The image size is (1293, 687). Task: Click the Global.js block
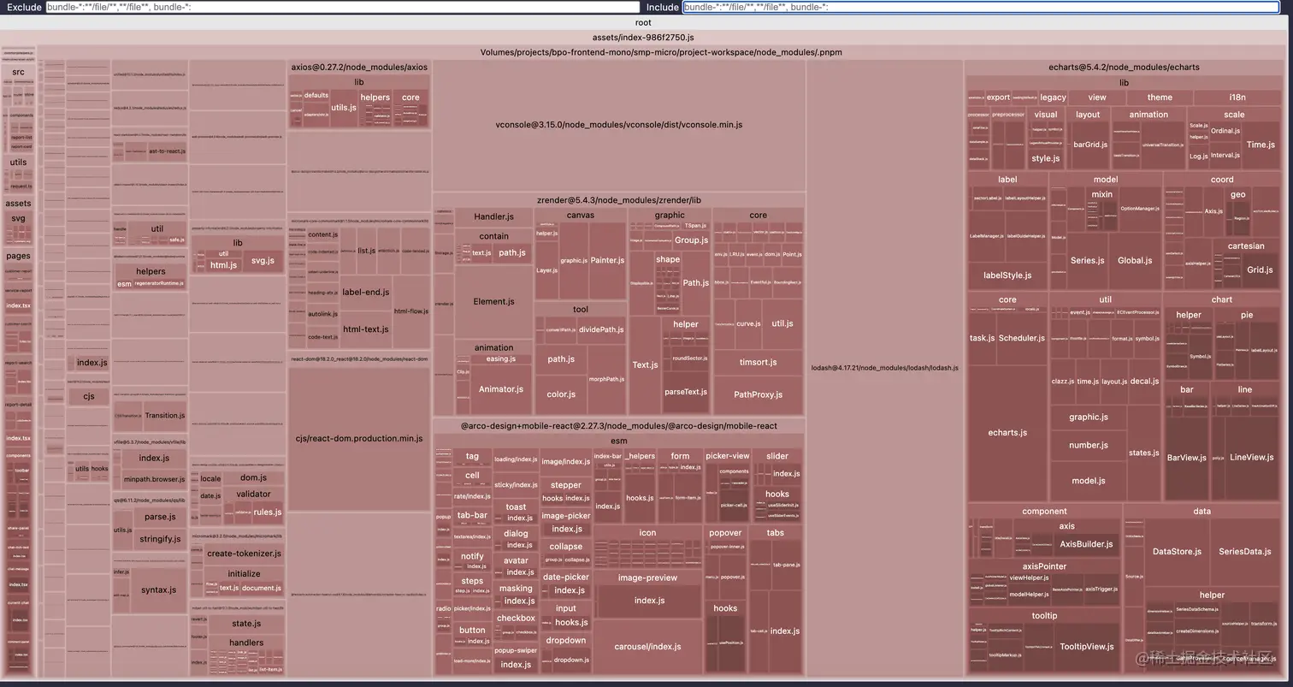coord(1135,261)
